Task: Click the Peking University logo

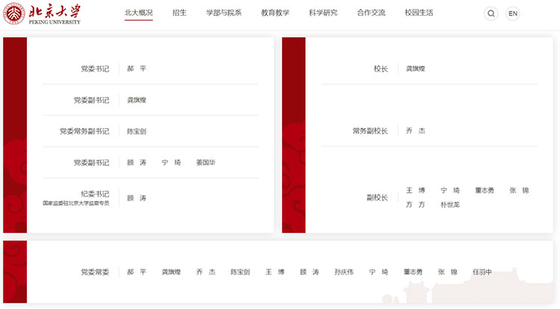Action: tap(42, 13)
